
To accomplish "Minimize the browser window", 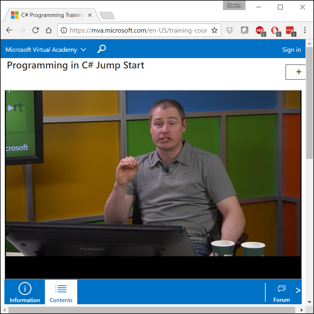I will pos(258,7).
